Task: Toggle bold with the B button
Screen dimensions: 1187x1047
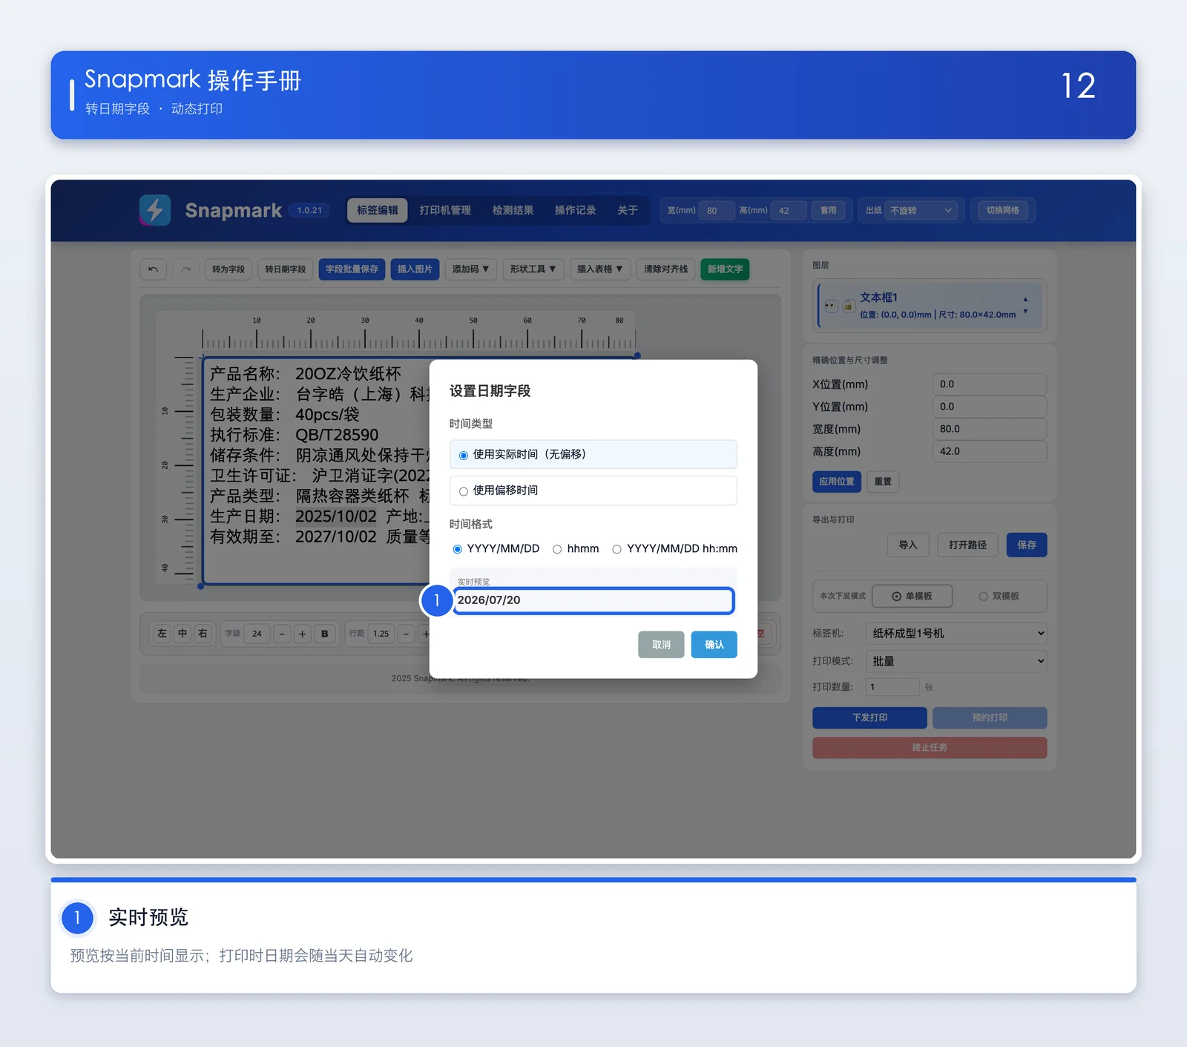Action: coord(324,634)
